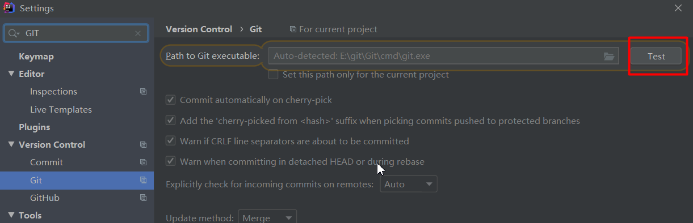Uncheck 'Commit automatically on cherry-pick'

click(170, 100)
